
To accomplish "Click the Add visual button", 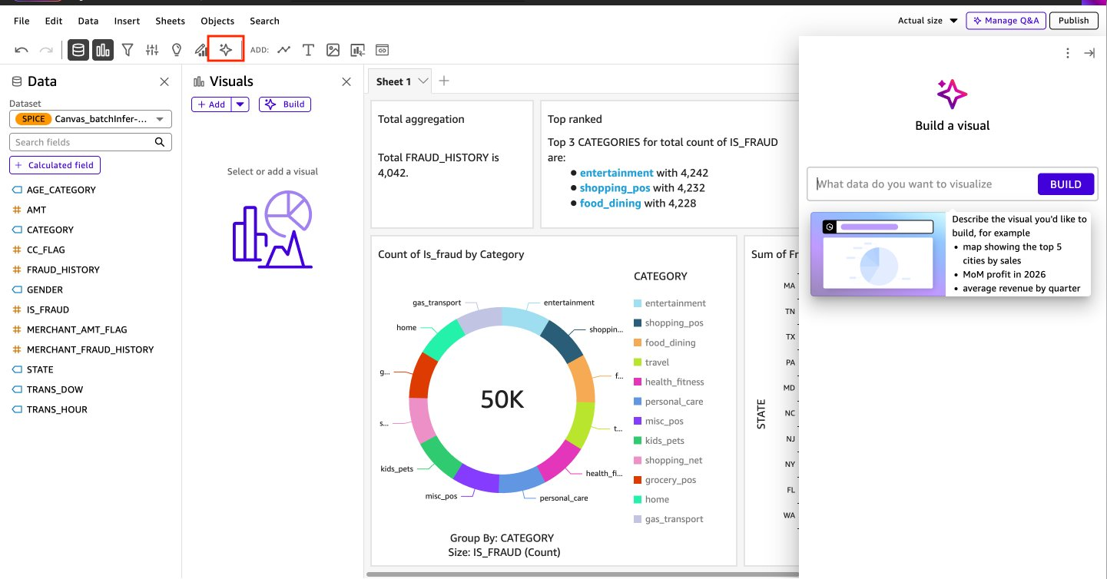I will 211,104.
